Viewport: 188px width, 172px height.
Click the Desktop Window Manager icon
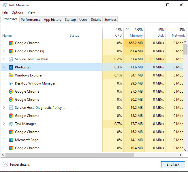point(11,83)
